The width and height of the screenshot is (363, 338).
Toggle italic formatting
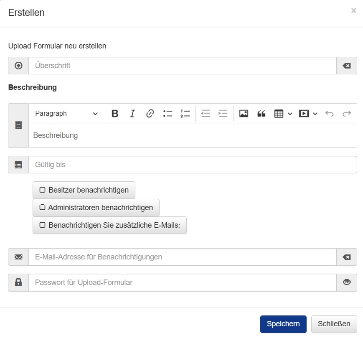pos(132,114)
